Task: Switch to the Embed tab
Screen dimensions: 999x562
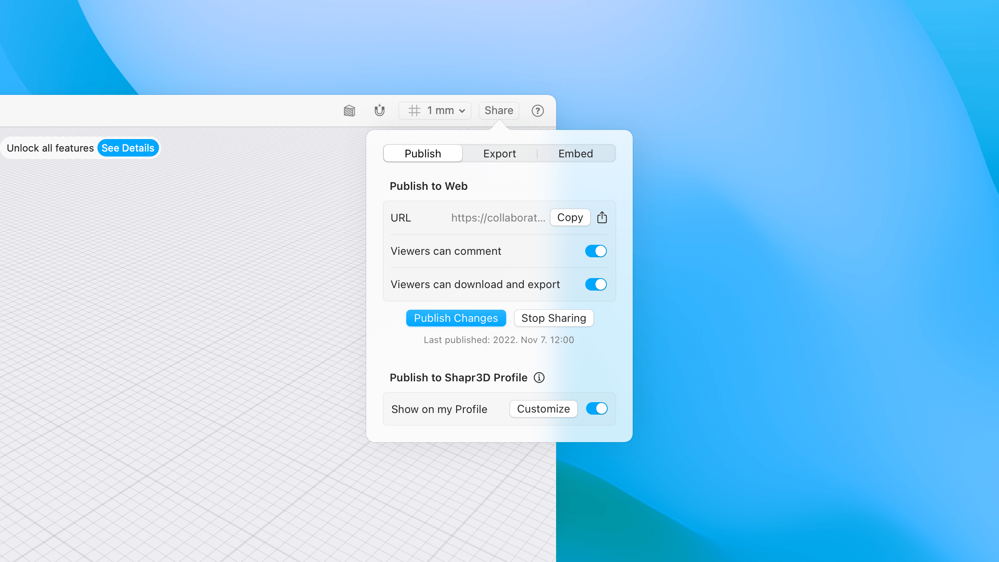Action: click(576, 154)
